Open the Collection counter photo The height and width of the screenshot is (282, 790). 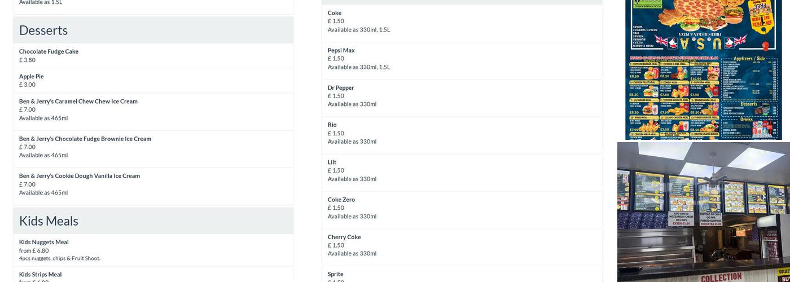pyautogui.click(x=703, y=251)
